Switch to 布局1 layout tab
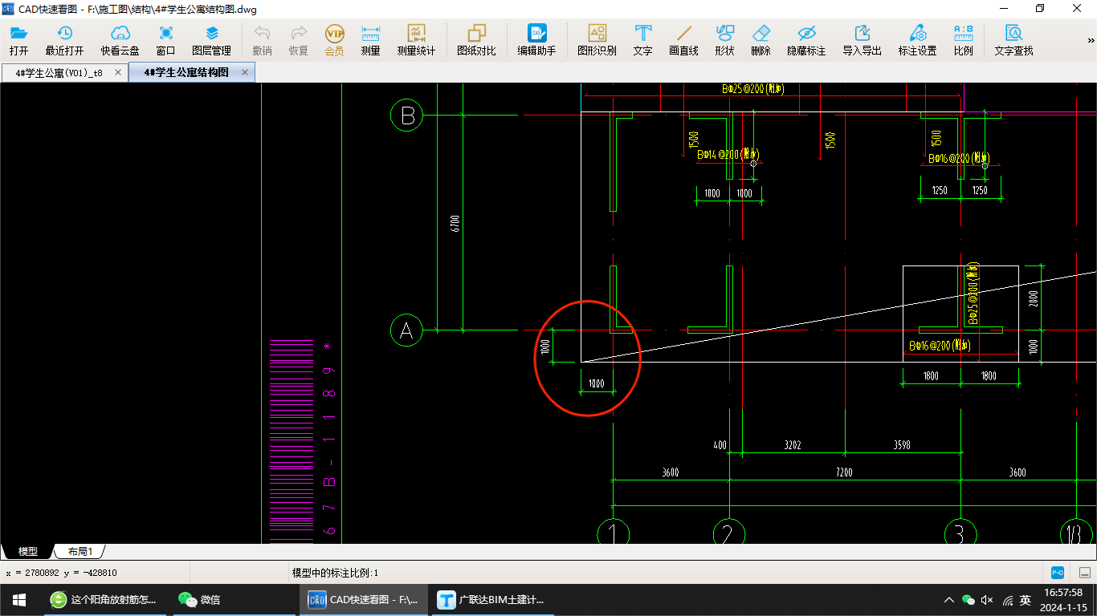Image resolution: width=1097 pixels, height=616 pixels. [x=80, y=551]
